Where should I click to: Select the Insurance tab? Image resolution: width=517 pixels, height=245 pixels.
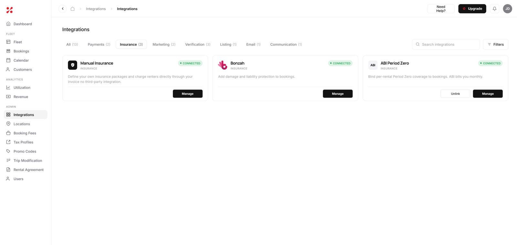coord(131,44)
